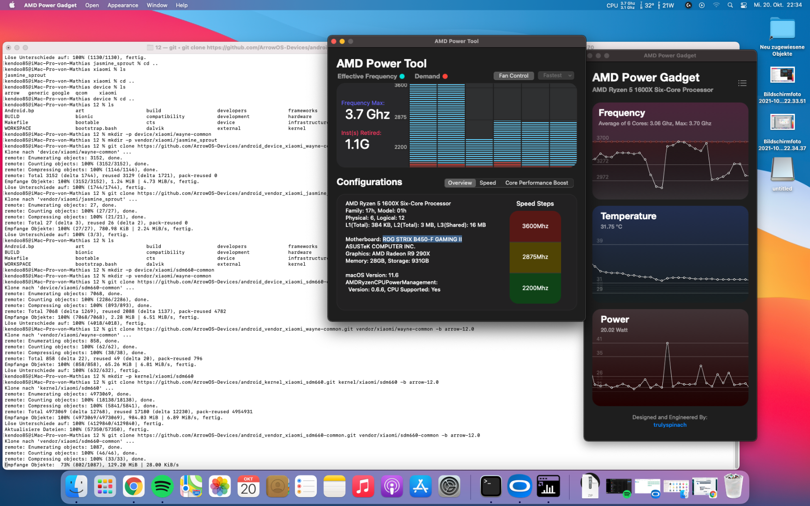Switch to Terminal via the Dock icon
810x506 pixels.
click(491, 487)
